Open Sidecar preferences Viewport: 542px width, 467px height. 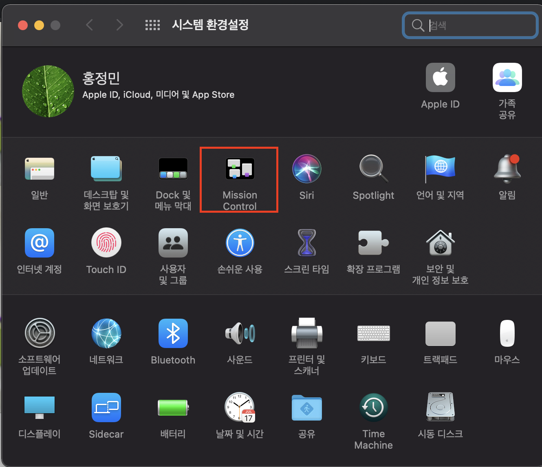106,408
